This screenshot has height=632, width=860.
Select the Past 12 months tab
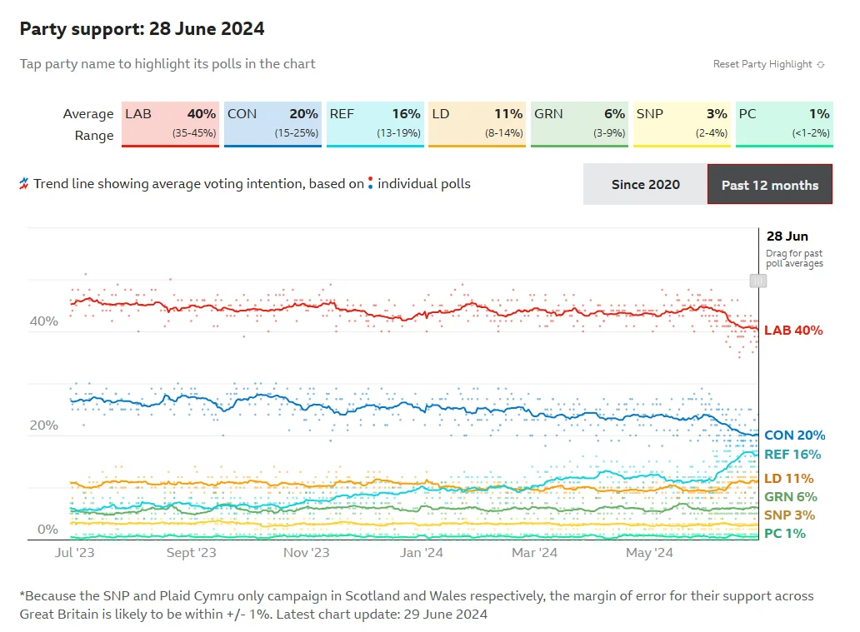point(770,184)
